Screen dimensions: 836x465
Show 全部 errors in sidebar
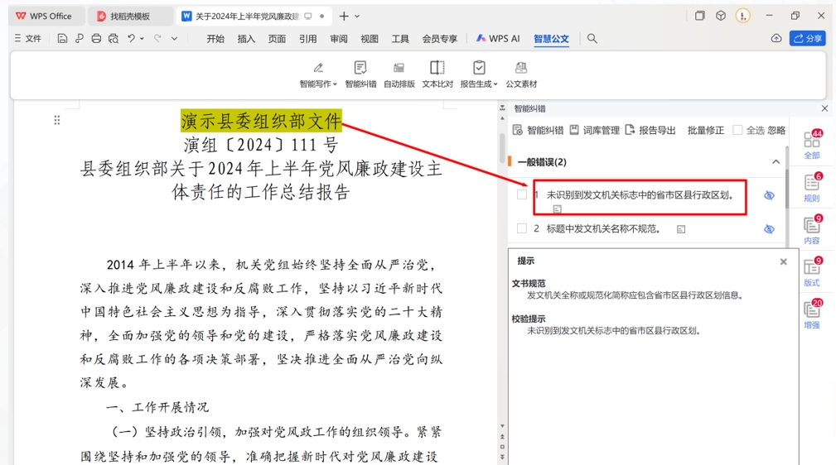click(x=812, y=145)
